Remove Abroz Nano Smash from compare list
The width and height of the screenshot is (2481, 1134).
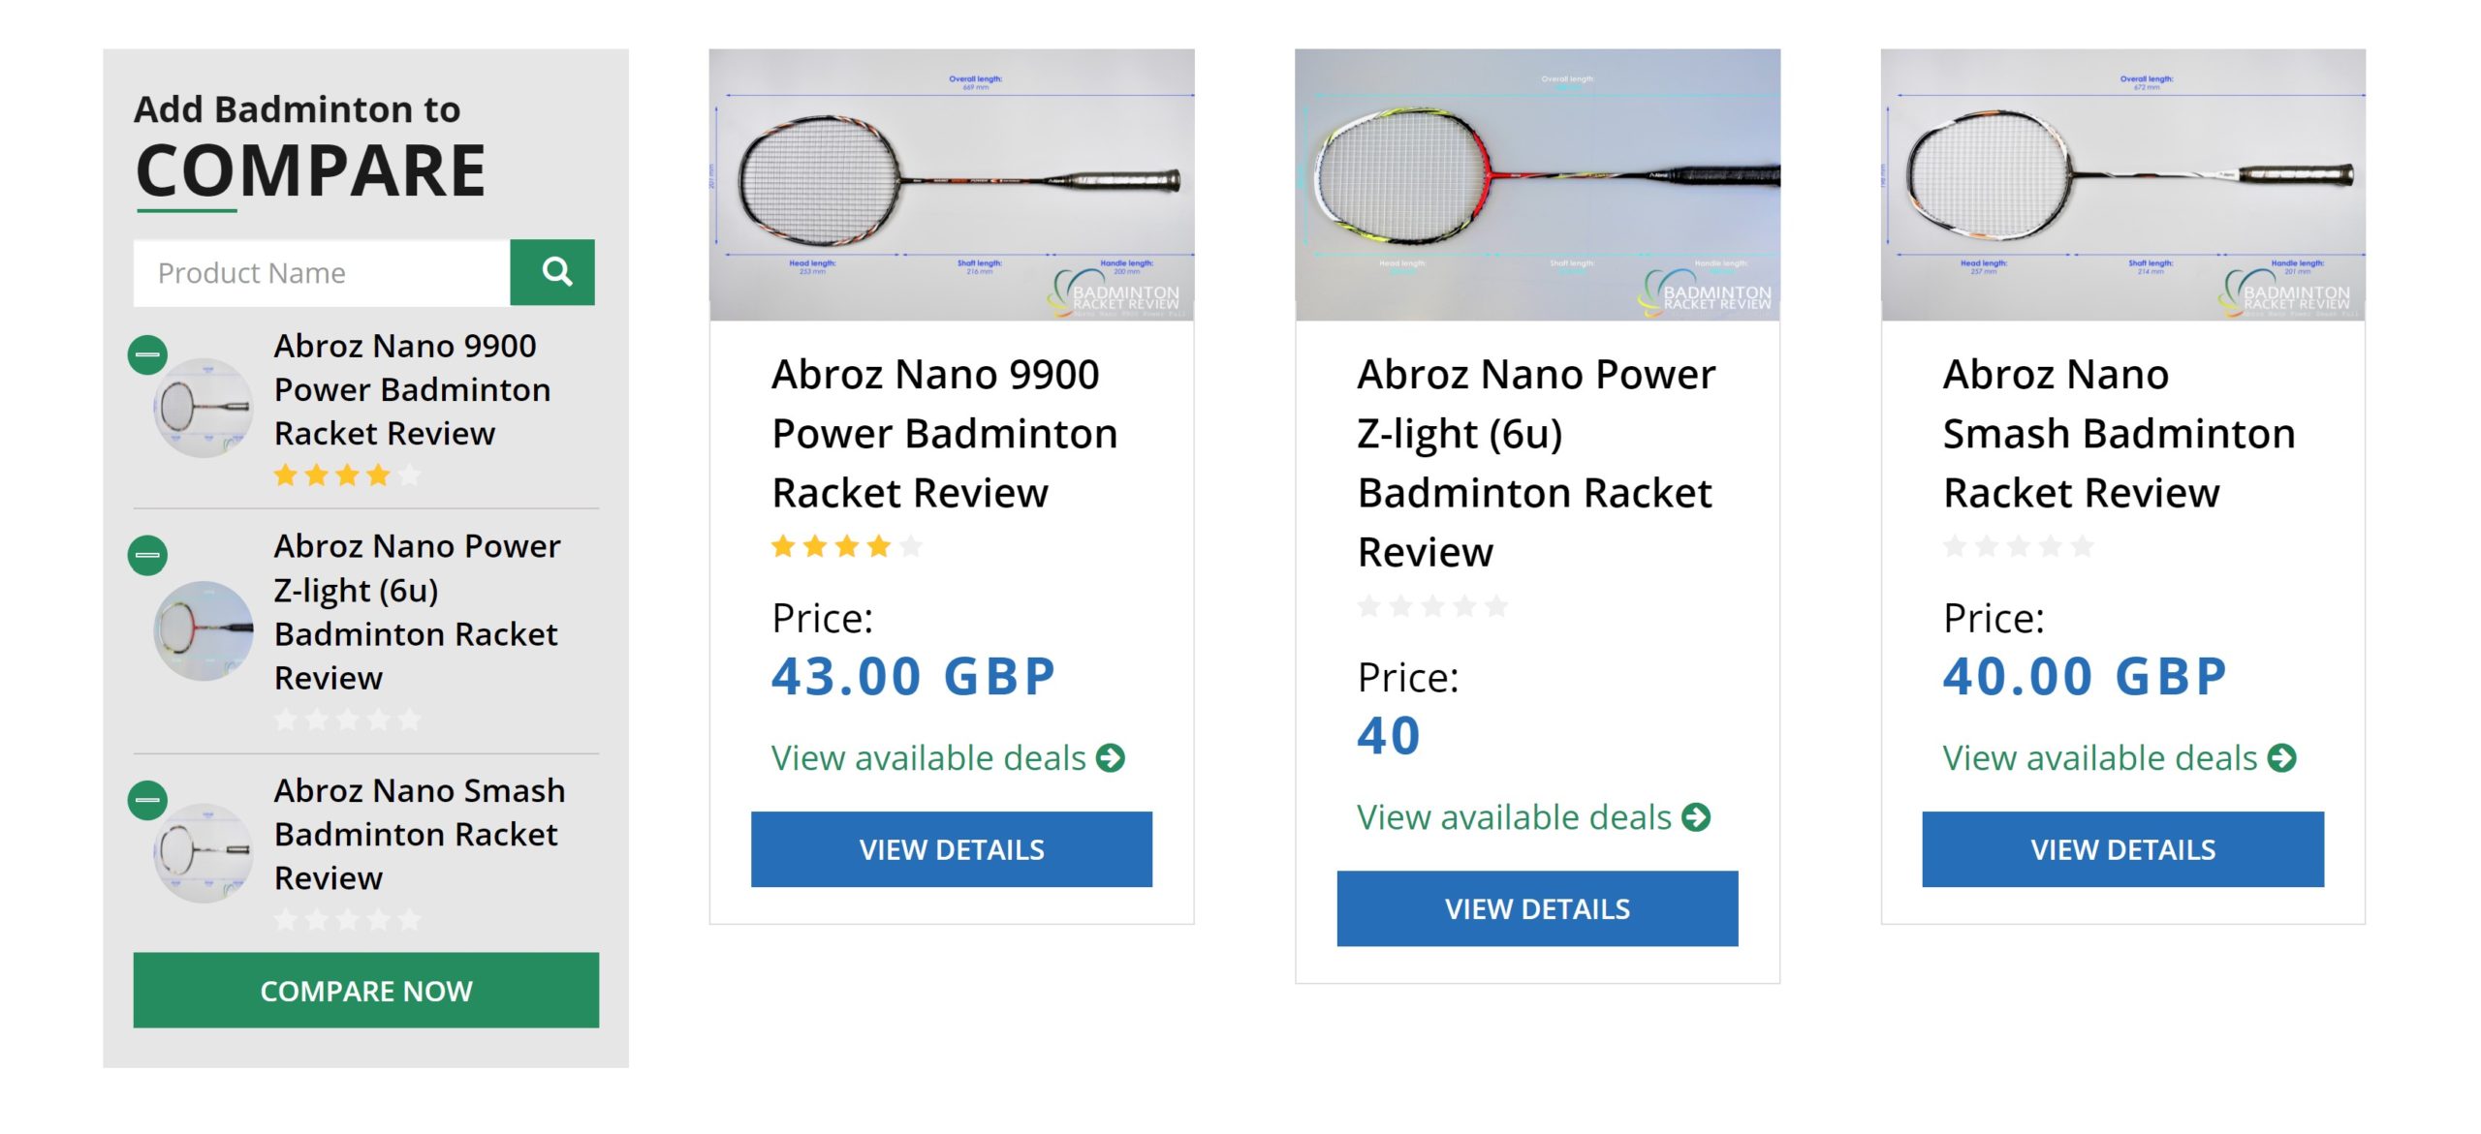coord(147,801)
